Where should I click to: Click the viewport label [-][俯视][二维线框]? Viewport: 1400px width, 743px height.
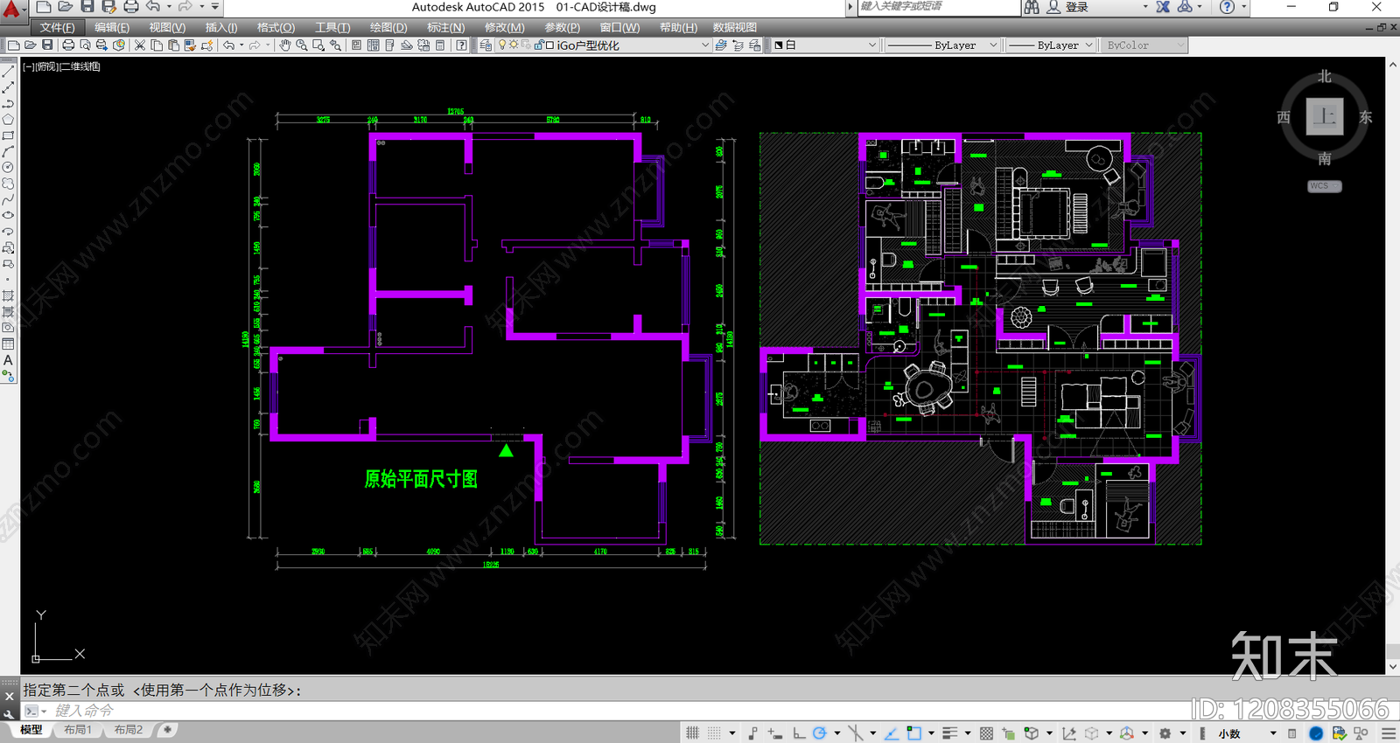pyautogui.click(x=61, y=66)
